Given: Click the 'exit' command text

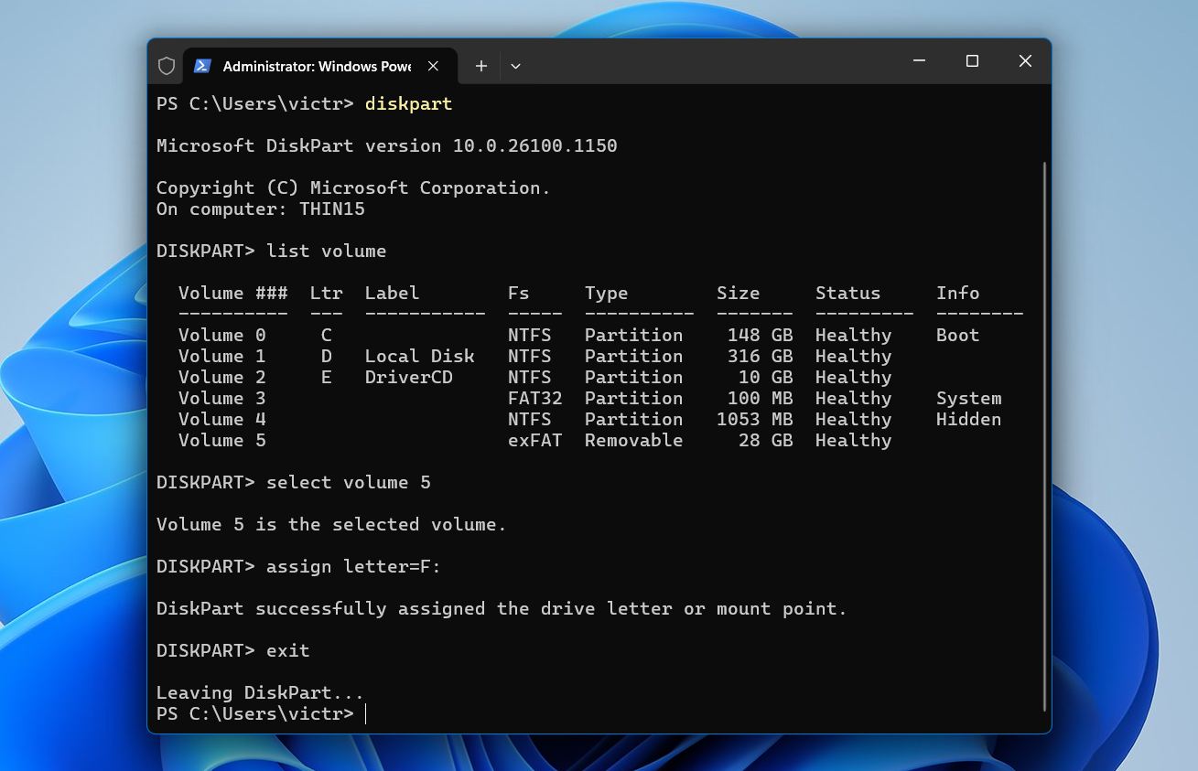Looking at the screenshot, I should click(288, 650).
